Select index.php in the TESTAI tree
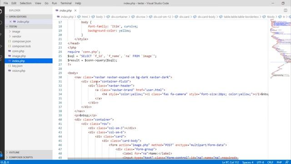The height and width of the screenshot is (164, 291). pyautogui.click(x=29, y=61)
